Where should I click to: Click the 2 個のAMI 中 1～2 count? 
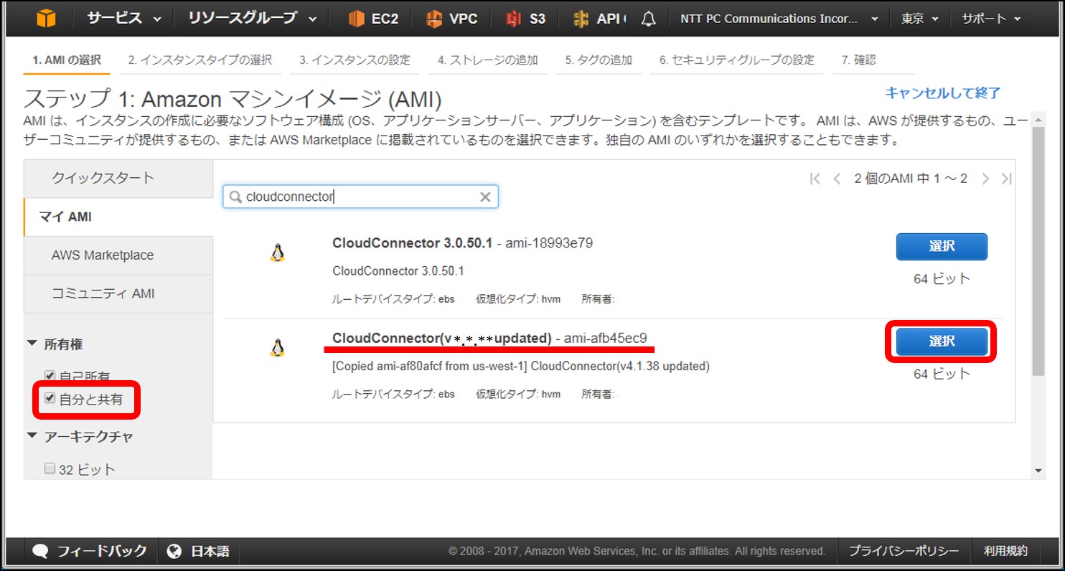(911, 179)
